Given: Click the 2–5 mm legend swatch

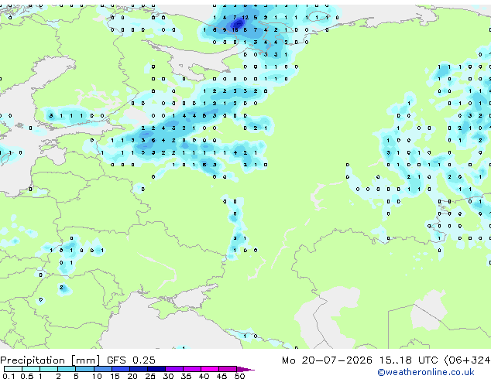Looking at the screenshot, I should click(67, 369).
